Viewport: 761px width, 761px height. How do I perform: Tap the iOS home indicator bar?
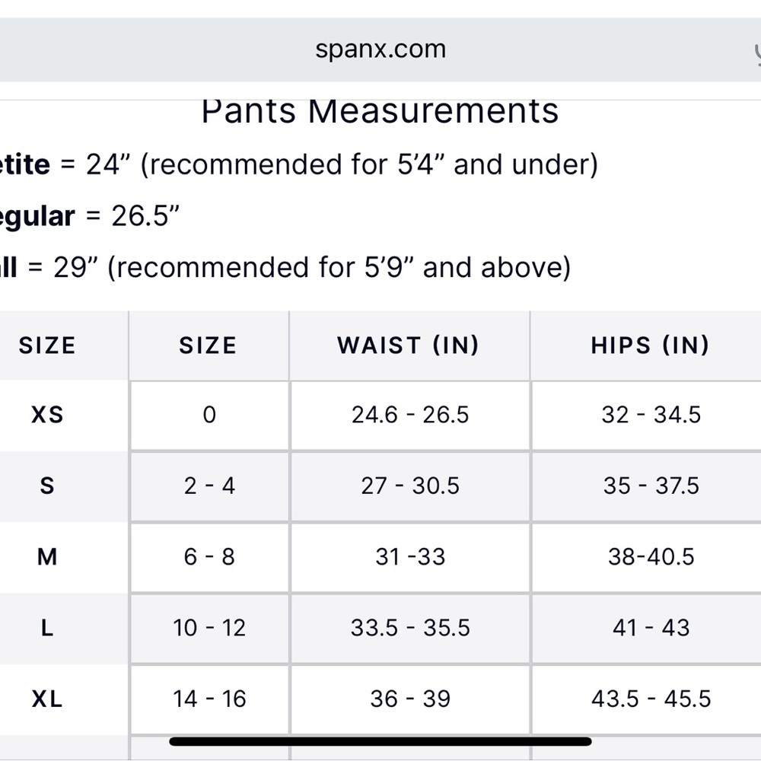point(380,741)
